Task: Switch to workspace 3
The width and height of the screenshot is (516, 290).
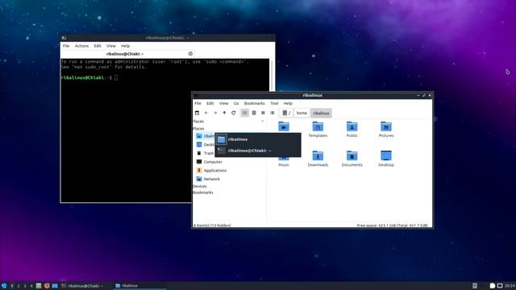Action: pos(25,286)
